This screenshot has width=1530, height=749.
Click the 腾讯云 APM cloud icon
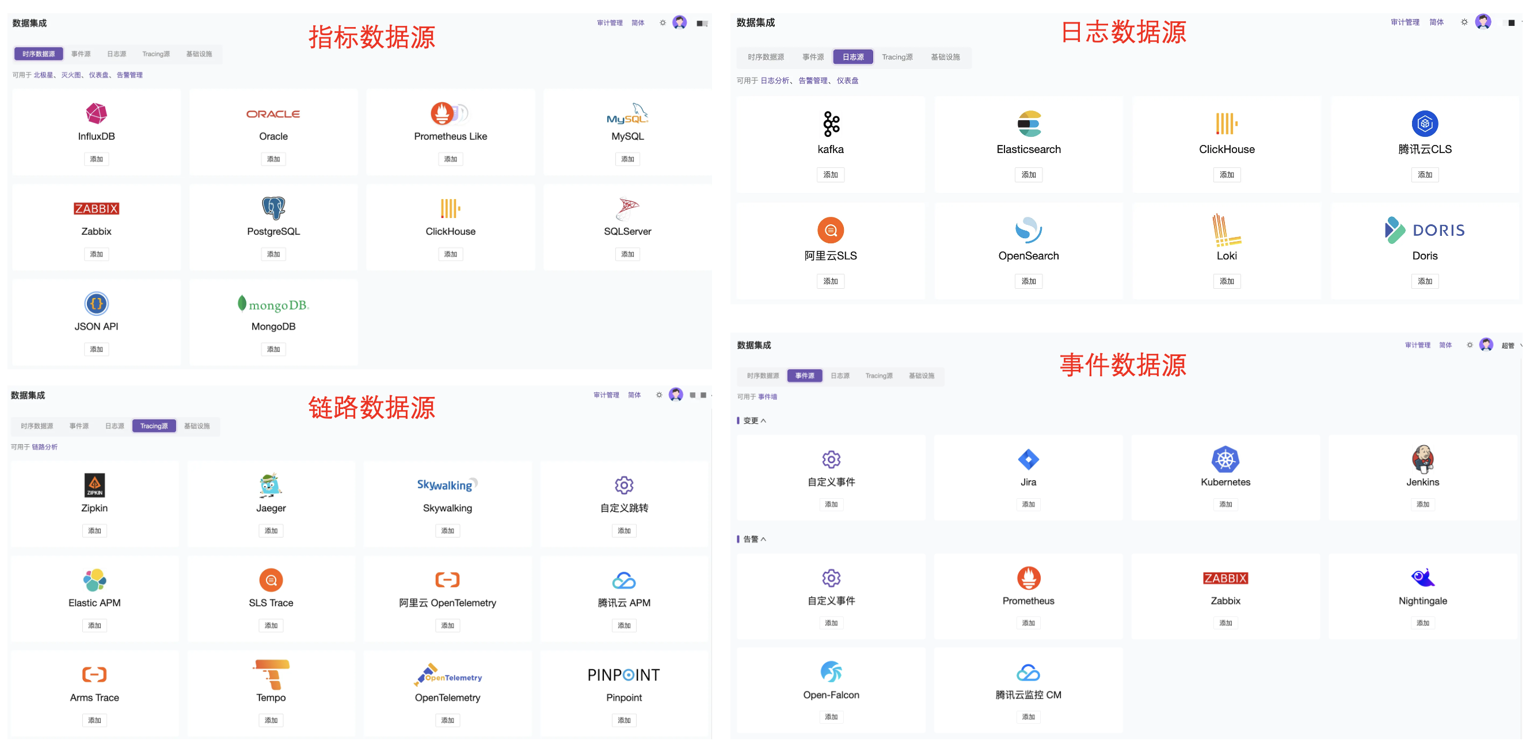click(623, 580)
